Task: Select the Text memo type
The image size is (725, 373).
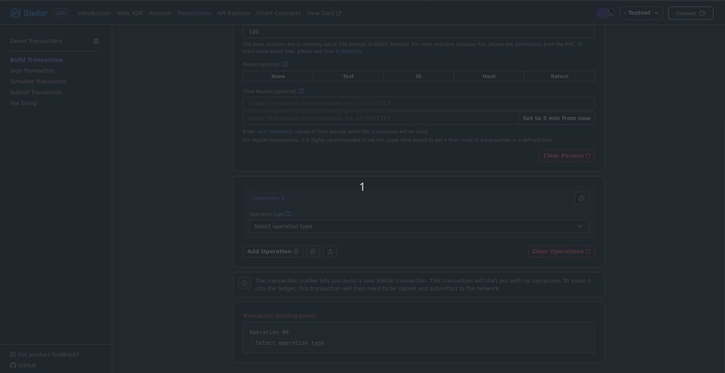Action: click(x=348, y=76)
